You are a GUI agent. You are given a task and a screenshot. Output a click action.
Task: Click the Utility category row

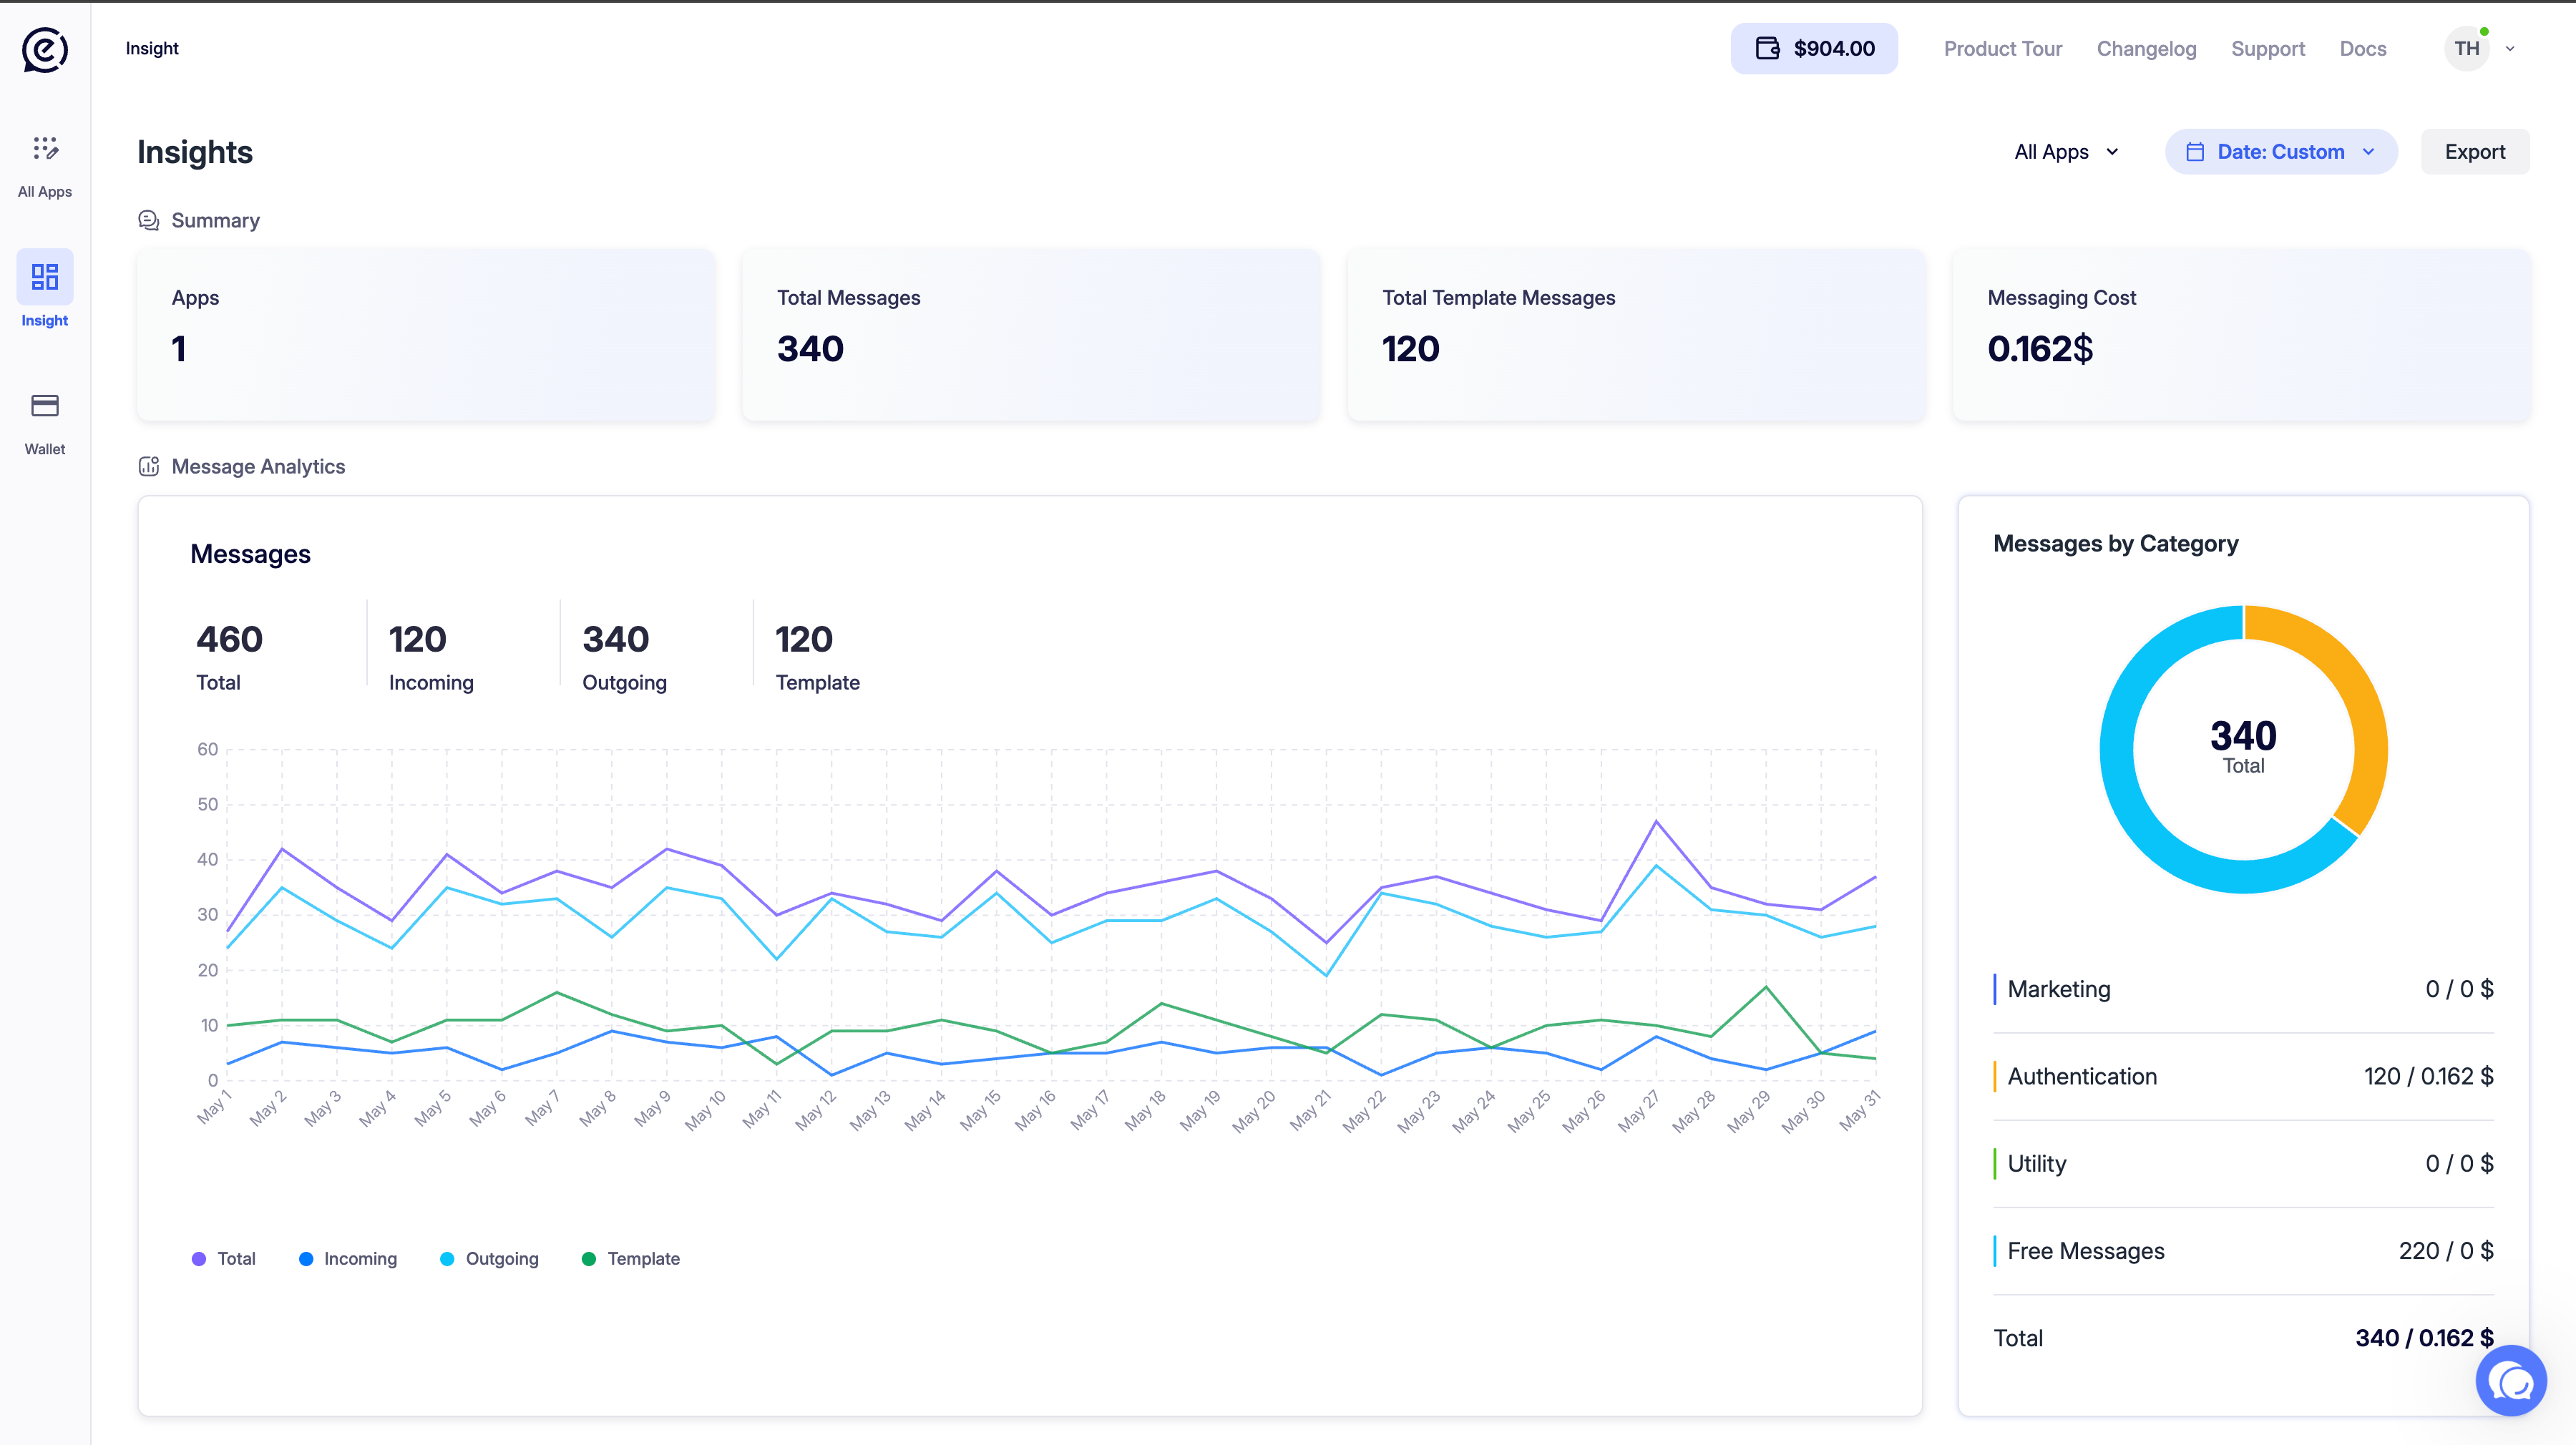(2243, 1164)
